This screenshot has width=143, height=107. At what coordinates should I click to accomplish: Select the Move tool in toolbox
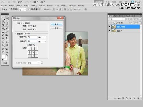point(7,18)
